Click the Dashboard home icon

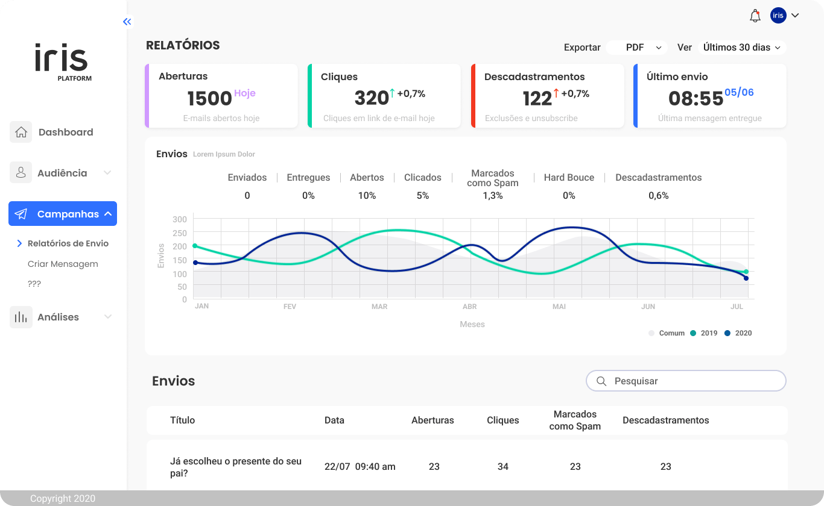pos(21,132)
